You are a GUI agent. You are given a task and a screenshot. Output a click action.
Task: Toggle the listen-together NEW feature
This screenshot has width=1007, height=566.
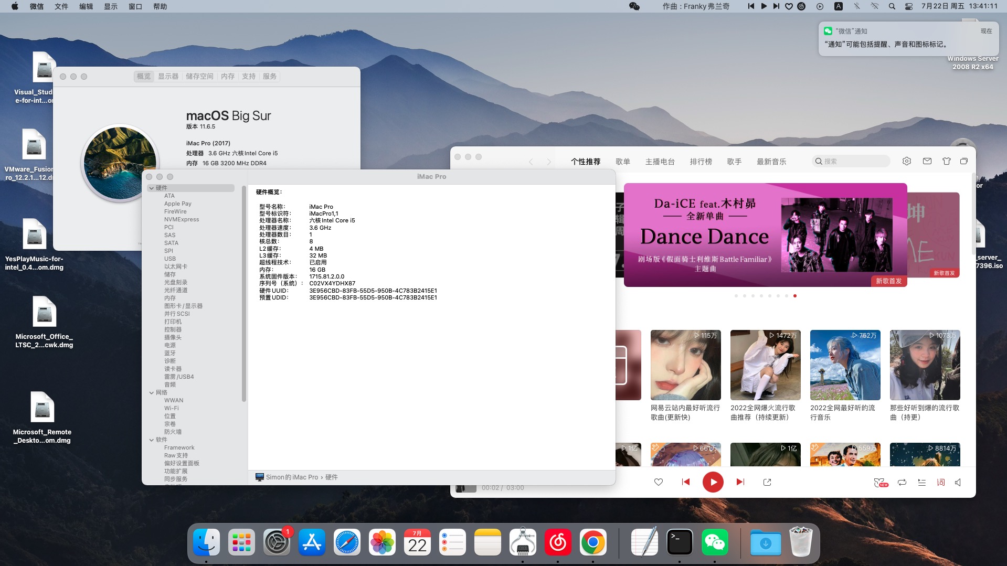point(880,482)
